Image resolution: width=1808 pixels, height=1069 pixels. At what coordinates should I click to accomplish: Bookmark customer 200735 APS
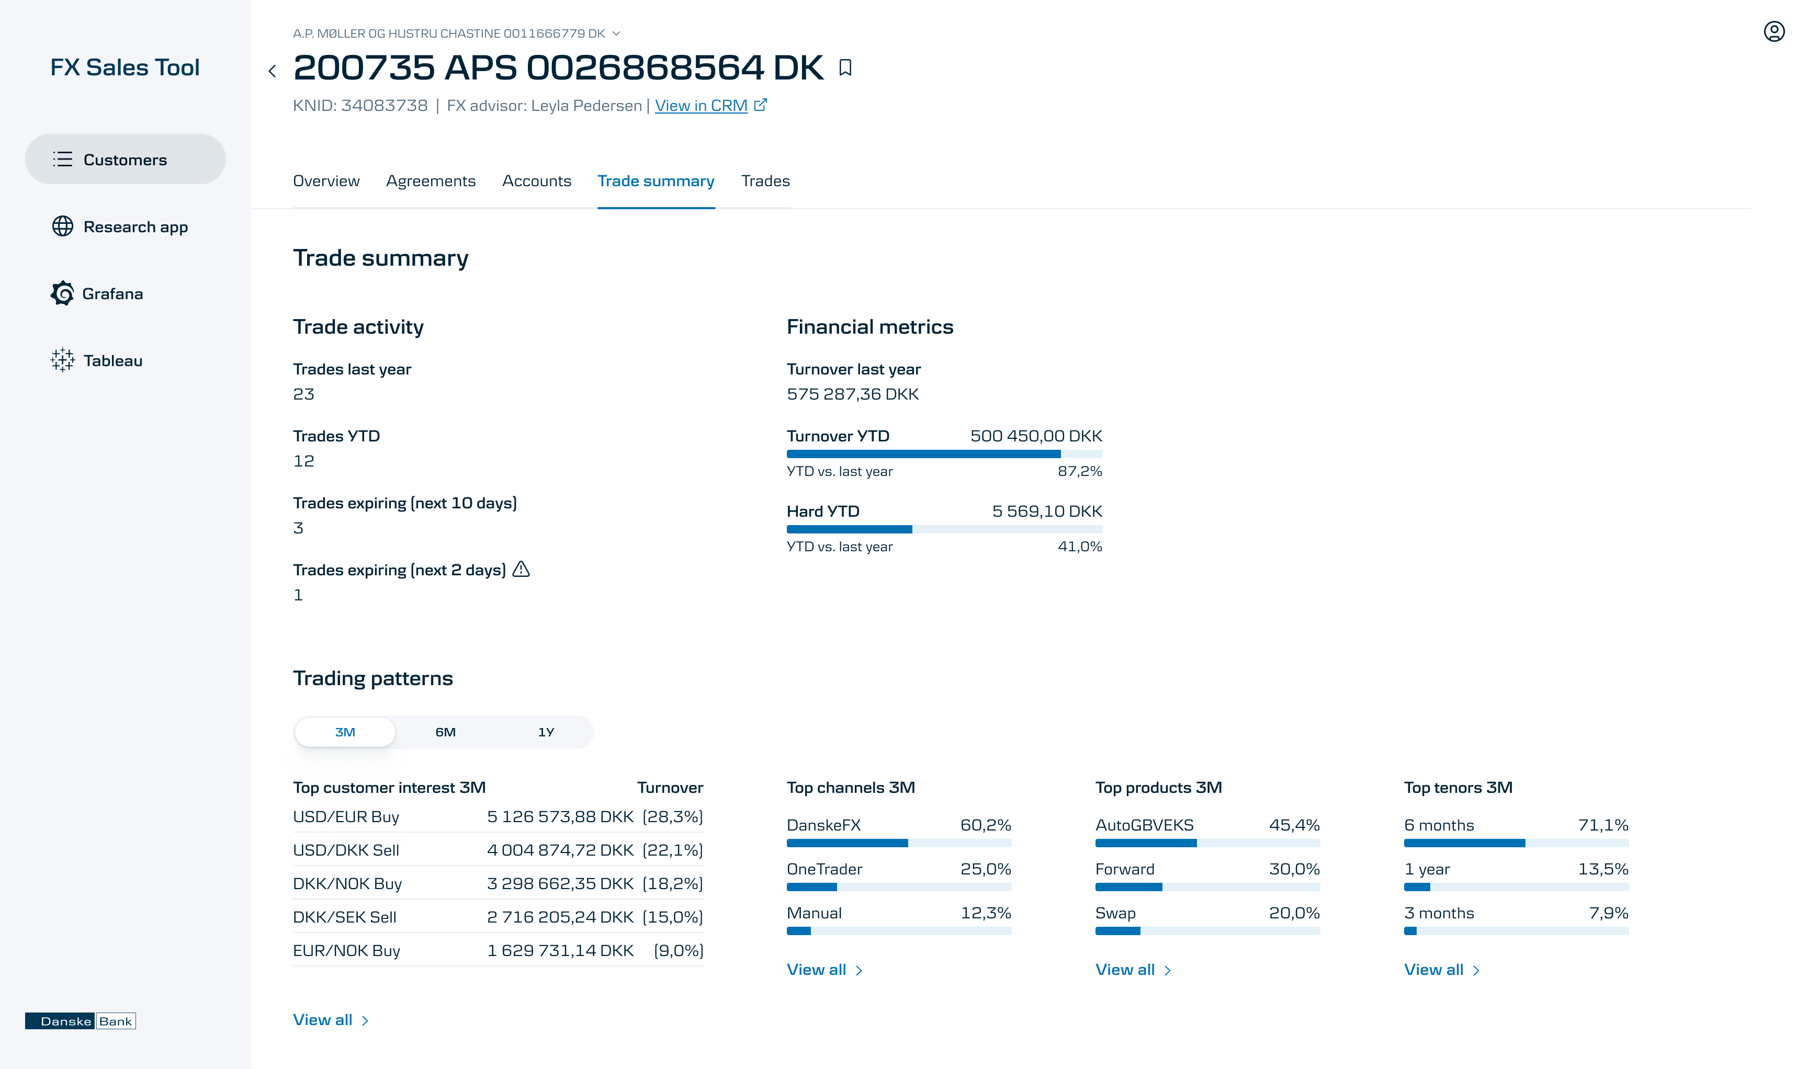click(845, 67)
